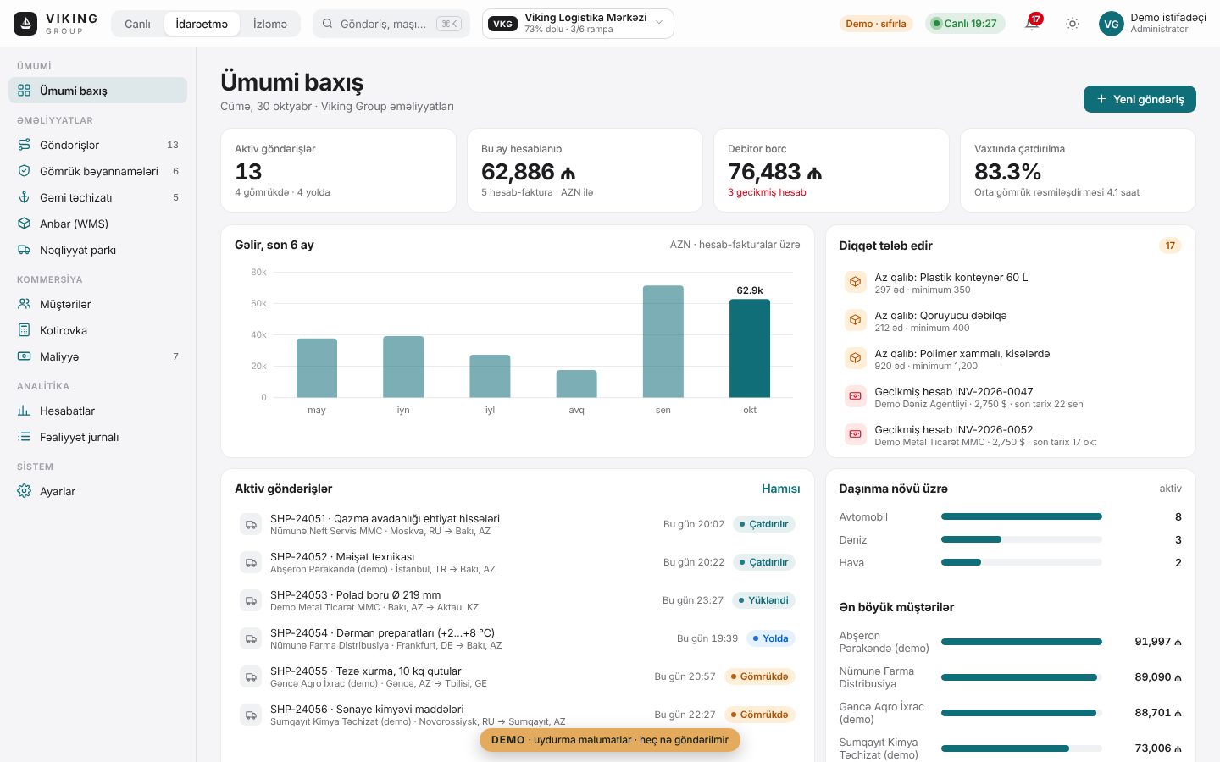
Task: Open Gəmi təchizatı anchor icon
Action: (25, 197)
